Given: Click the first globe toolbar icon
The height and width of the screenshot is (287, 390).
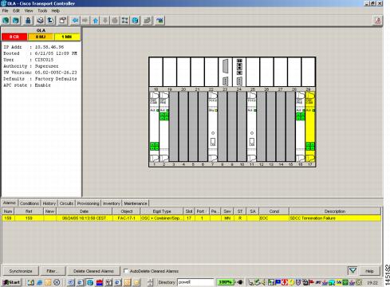Looking at the screenshot, I should click(x=6, y=21).
